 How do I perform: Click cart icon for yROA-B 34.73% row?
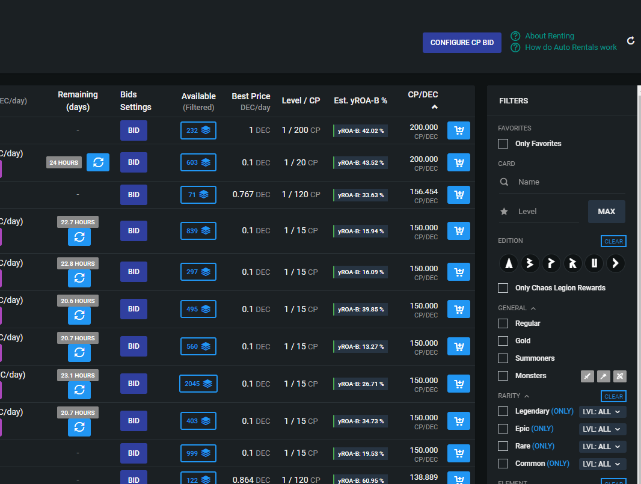pos(459,421)
